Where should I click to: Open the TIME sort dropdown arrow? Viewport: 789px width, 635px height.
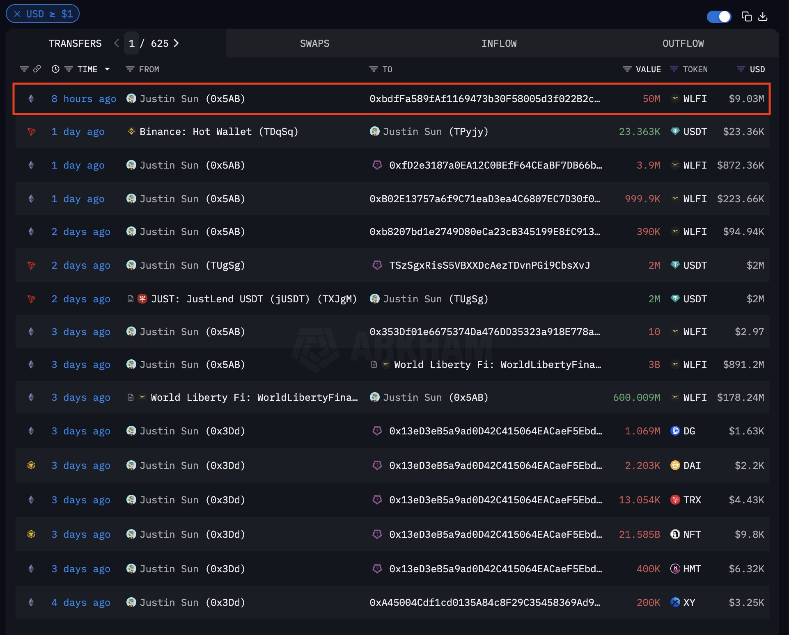pyautogui.click(x=108, y=69)
